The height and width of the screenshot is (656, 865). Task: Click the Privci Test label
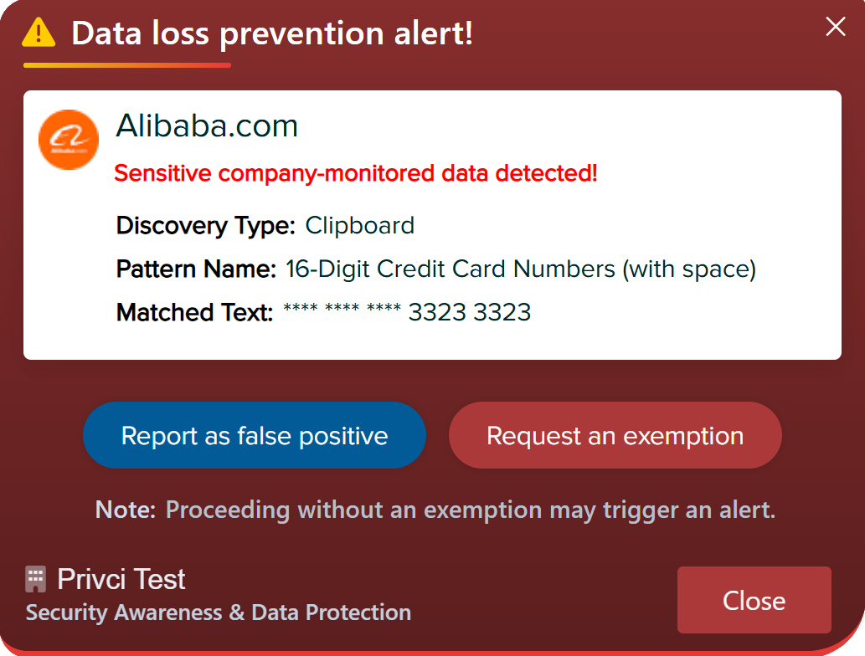pyautogui.click(x=121, y=578)
